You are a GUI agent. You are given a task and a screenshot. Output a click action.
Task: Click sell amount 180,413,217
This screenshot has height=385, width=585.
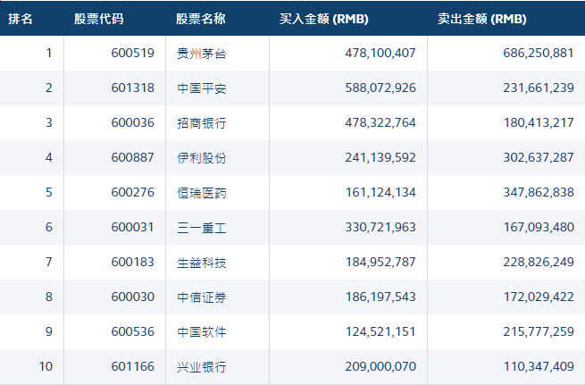[539, 122]
